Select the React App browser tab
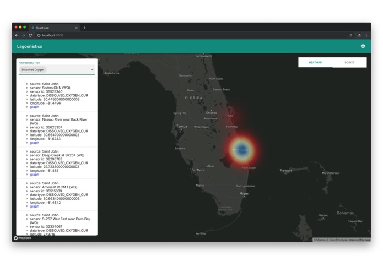 [54, 28]
